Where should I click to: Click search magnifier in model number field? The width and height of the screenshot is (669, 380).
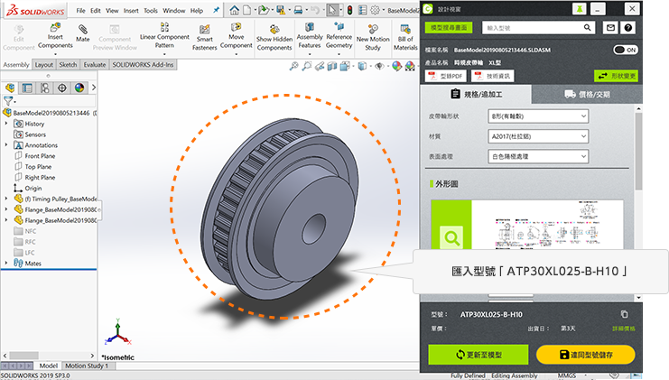[x=588, y=28]
